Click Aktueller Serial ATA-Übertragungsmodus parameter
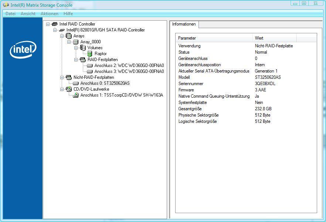The image size is (326, 222). (x=214, y=71)
